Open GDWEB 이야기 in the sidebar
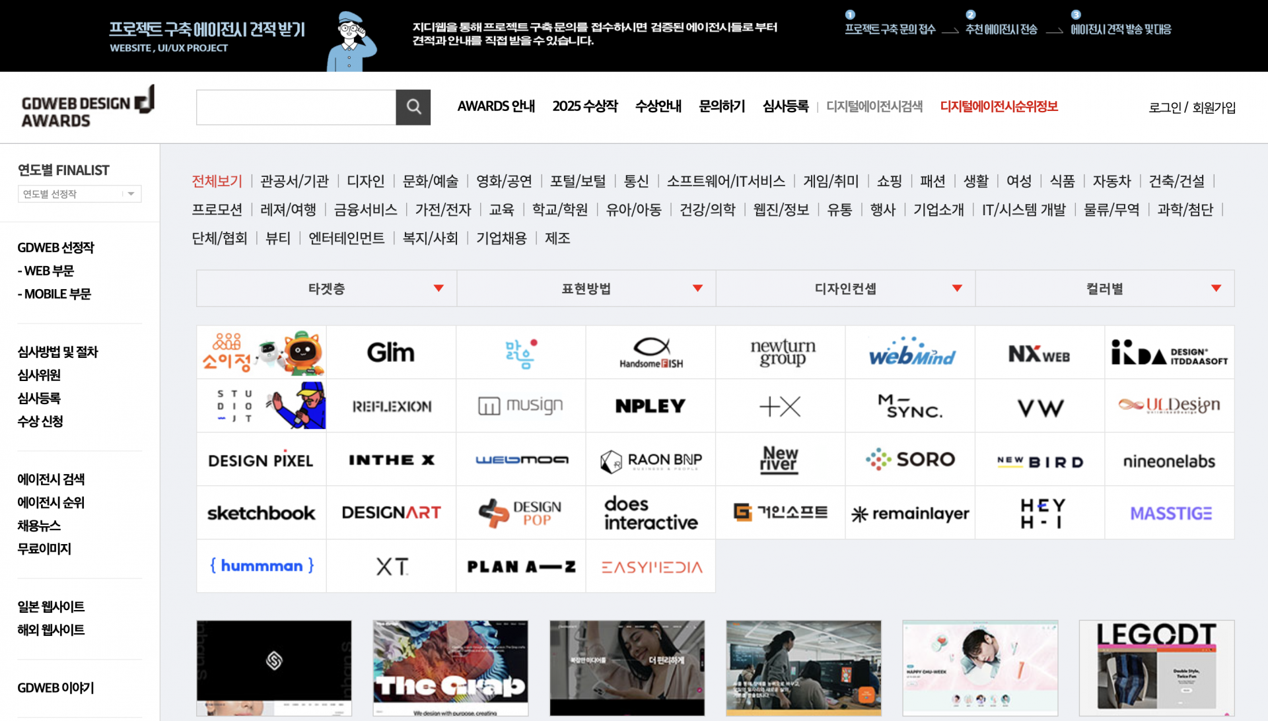Image resolution: width=1268 pixels, height=721 pixels. 56,688
